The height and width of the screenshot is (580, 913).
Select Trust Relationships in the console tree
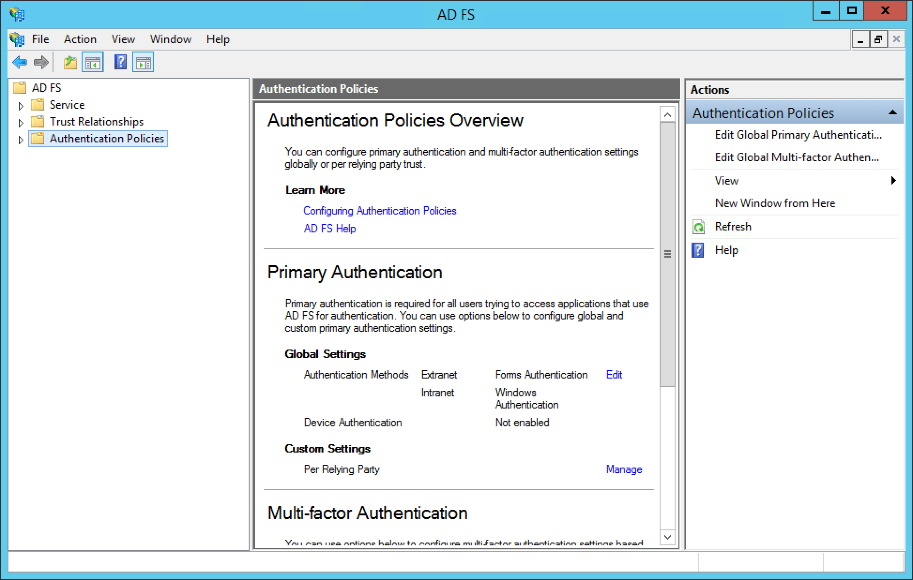(97, 121)
